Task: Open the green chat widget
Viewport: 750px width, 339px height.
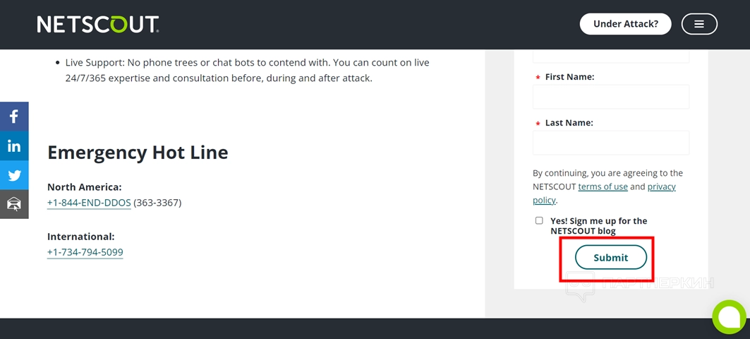Action: tap(730, 316)
